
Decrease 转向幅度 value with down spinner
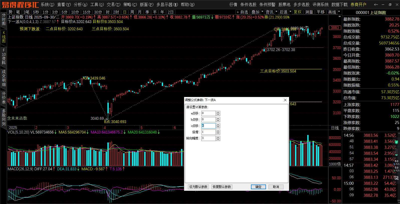pyautogui.click(x=218, y=139)
